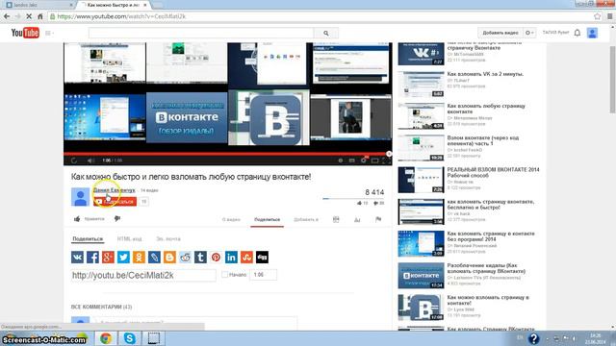616x346 pixels.
Task: Click the youtu.be share link field
Action: (x=143, y=276)
